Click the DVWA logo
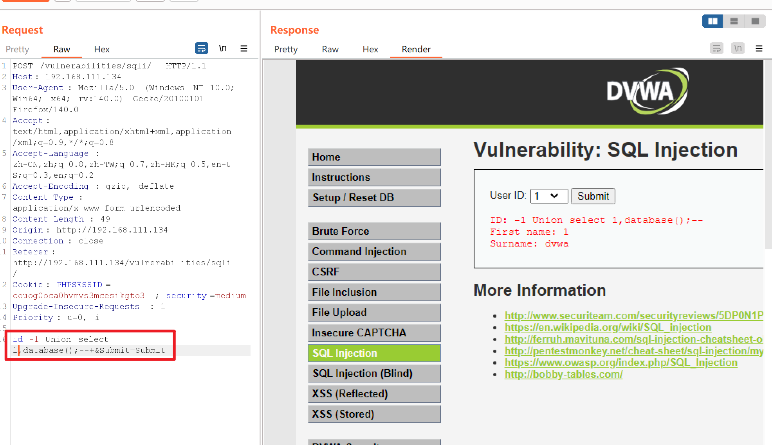 (647, 91)
